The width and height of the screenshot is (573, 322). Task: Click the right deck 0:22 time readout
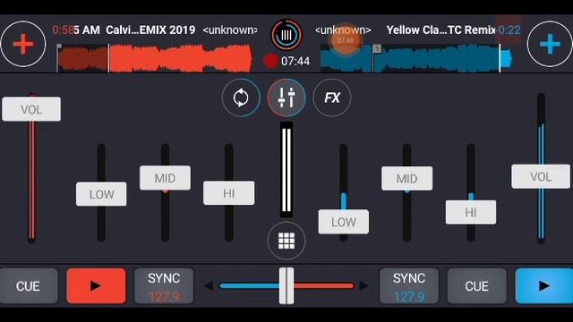(509, 30)
